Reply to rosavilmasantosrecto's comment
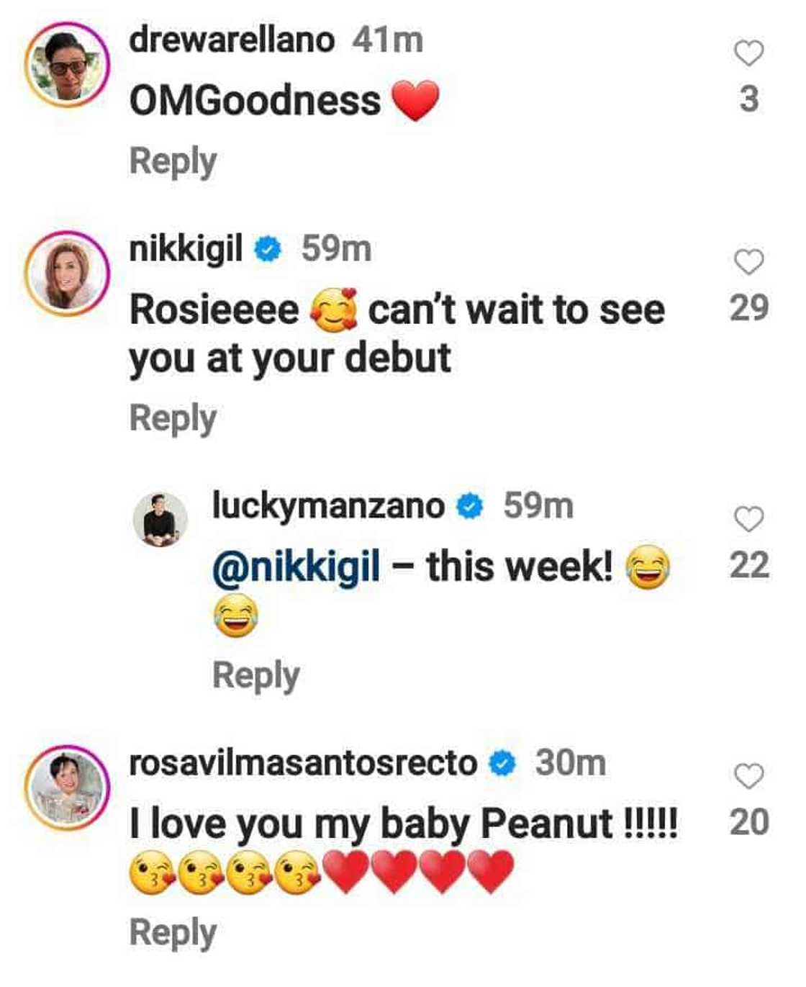 (x=173, y=932)
